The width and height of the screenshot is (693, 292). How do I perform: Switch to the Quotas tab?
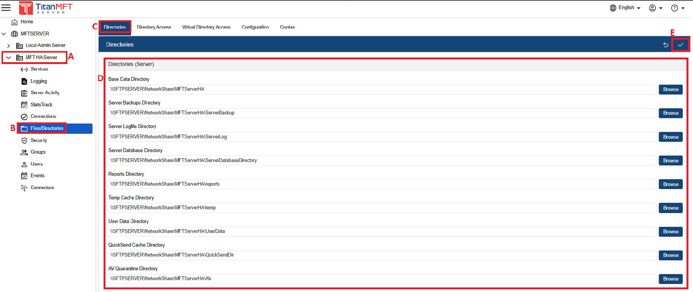point(287,27)
